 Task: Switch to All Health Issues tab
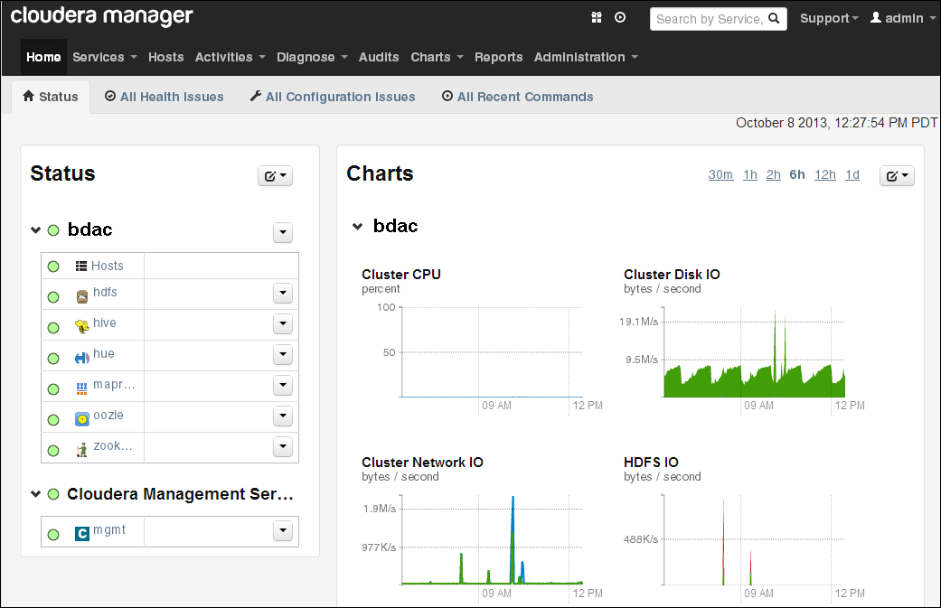coord(164,97)
